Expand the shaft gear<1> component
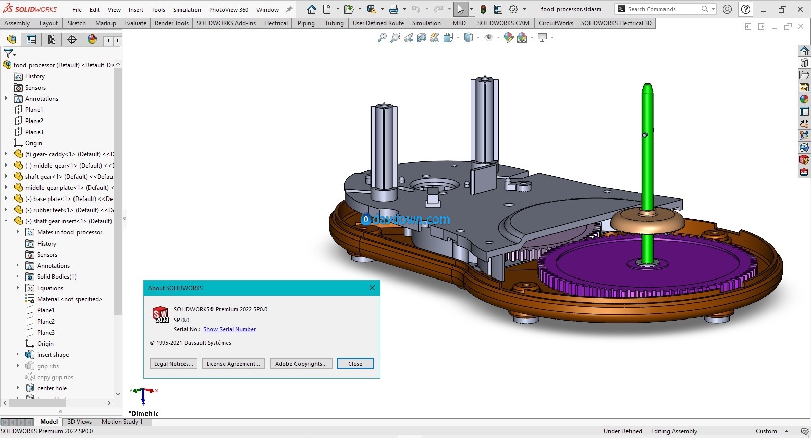This screenshot has height=438, width=811. (6, 176)
